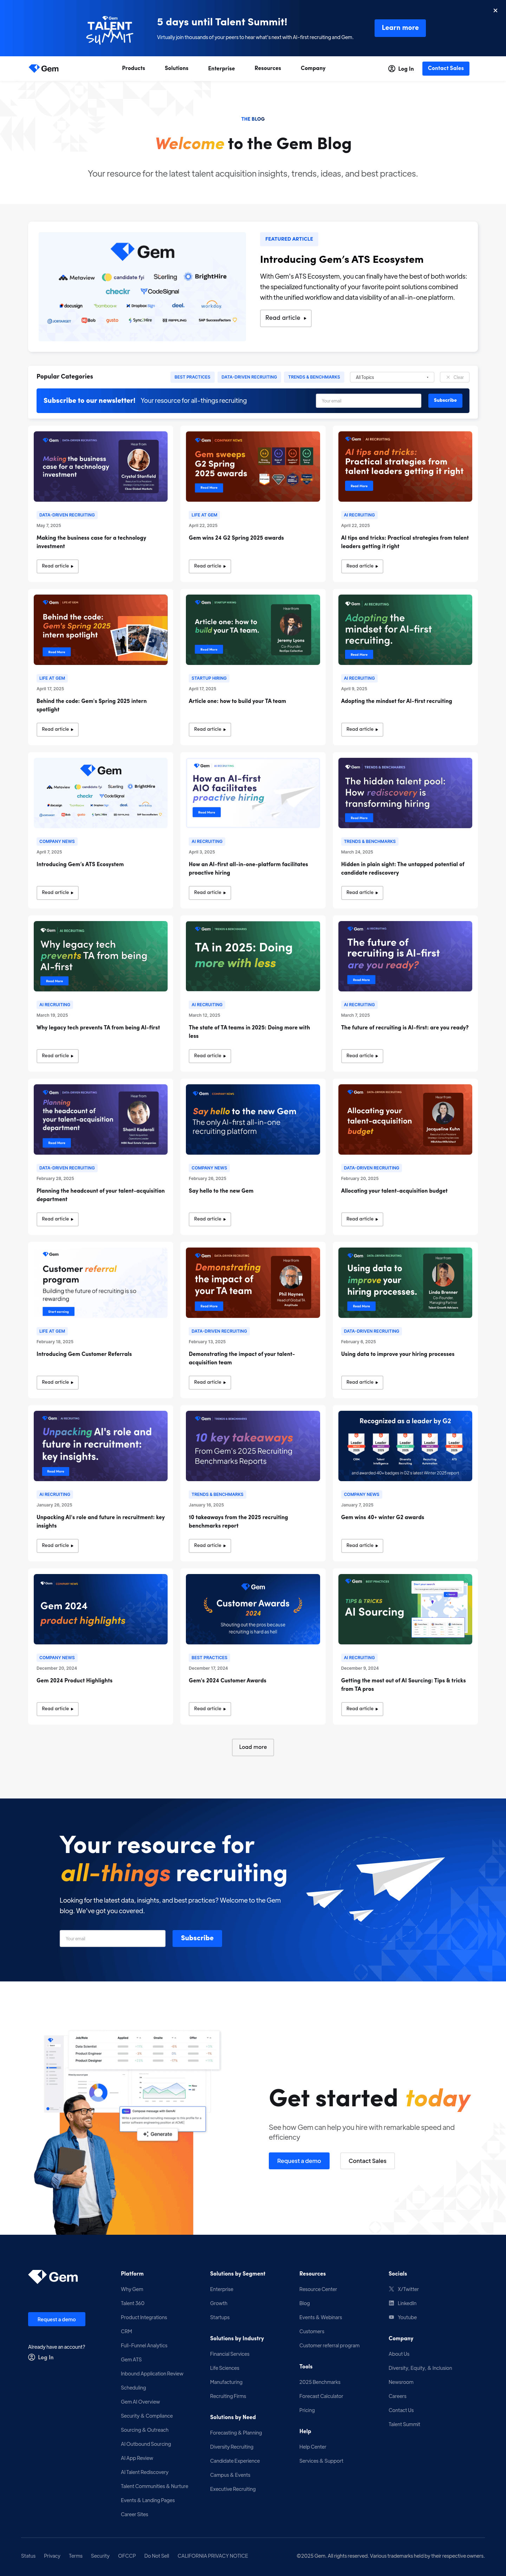The width and height of the screenshot is (506, 2576).
Task: Open the Forecast Calculator footer link
Action: point(322,2395)
